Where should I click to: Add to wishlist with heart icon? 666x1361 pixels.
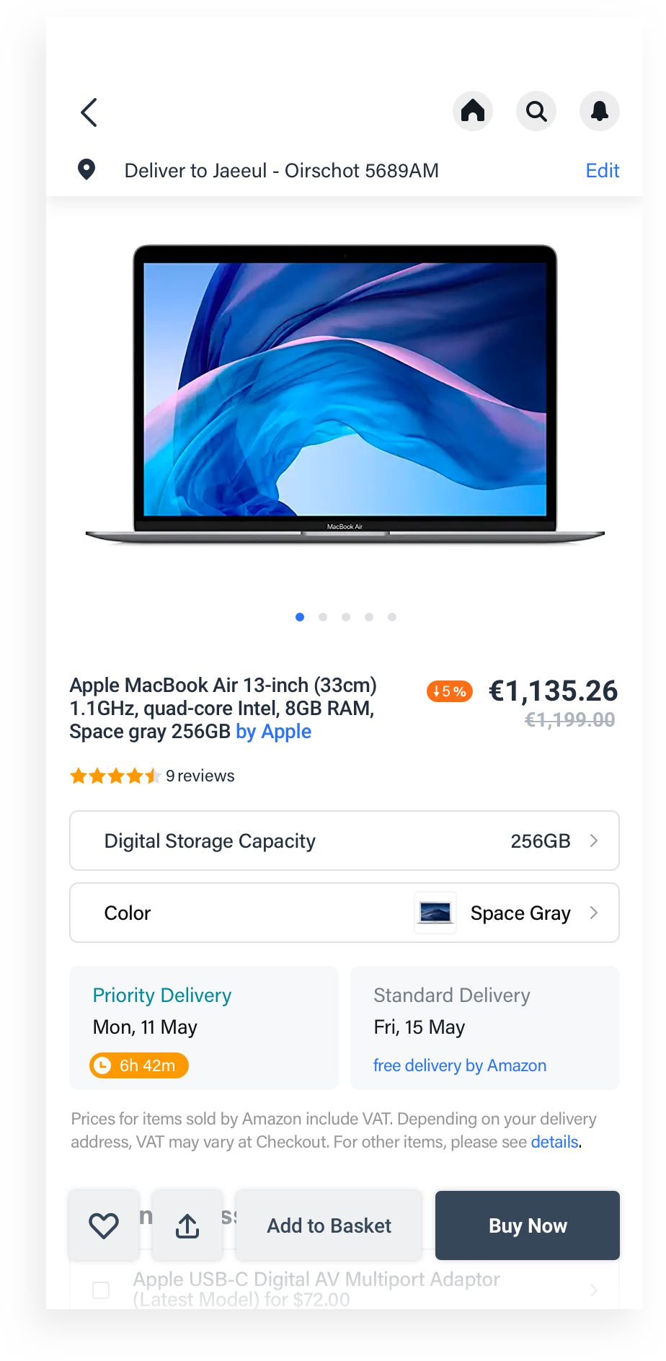pos(104,1225)
